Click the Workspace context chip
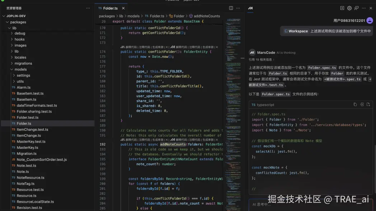 [x=296, y=31]
